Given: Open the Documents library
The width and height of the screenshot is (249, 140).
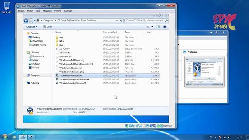Looking at the screenshot, I should (36, 56).
